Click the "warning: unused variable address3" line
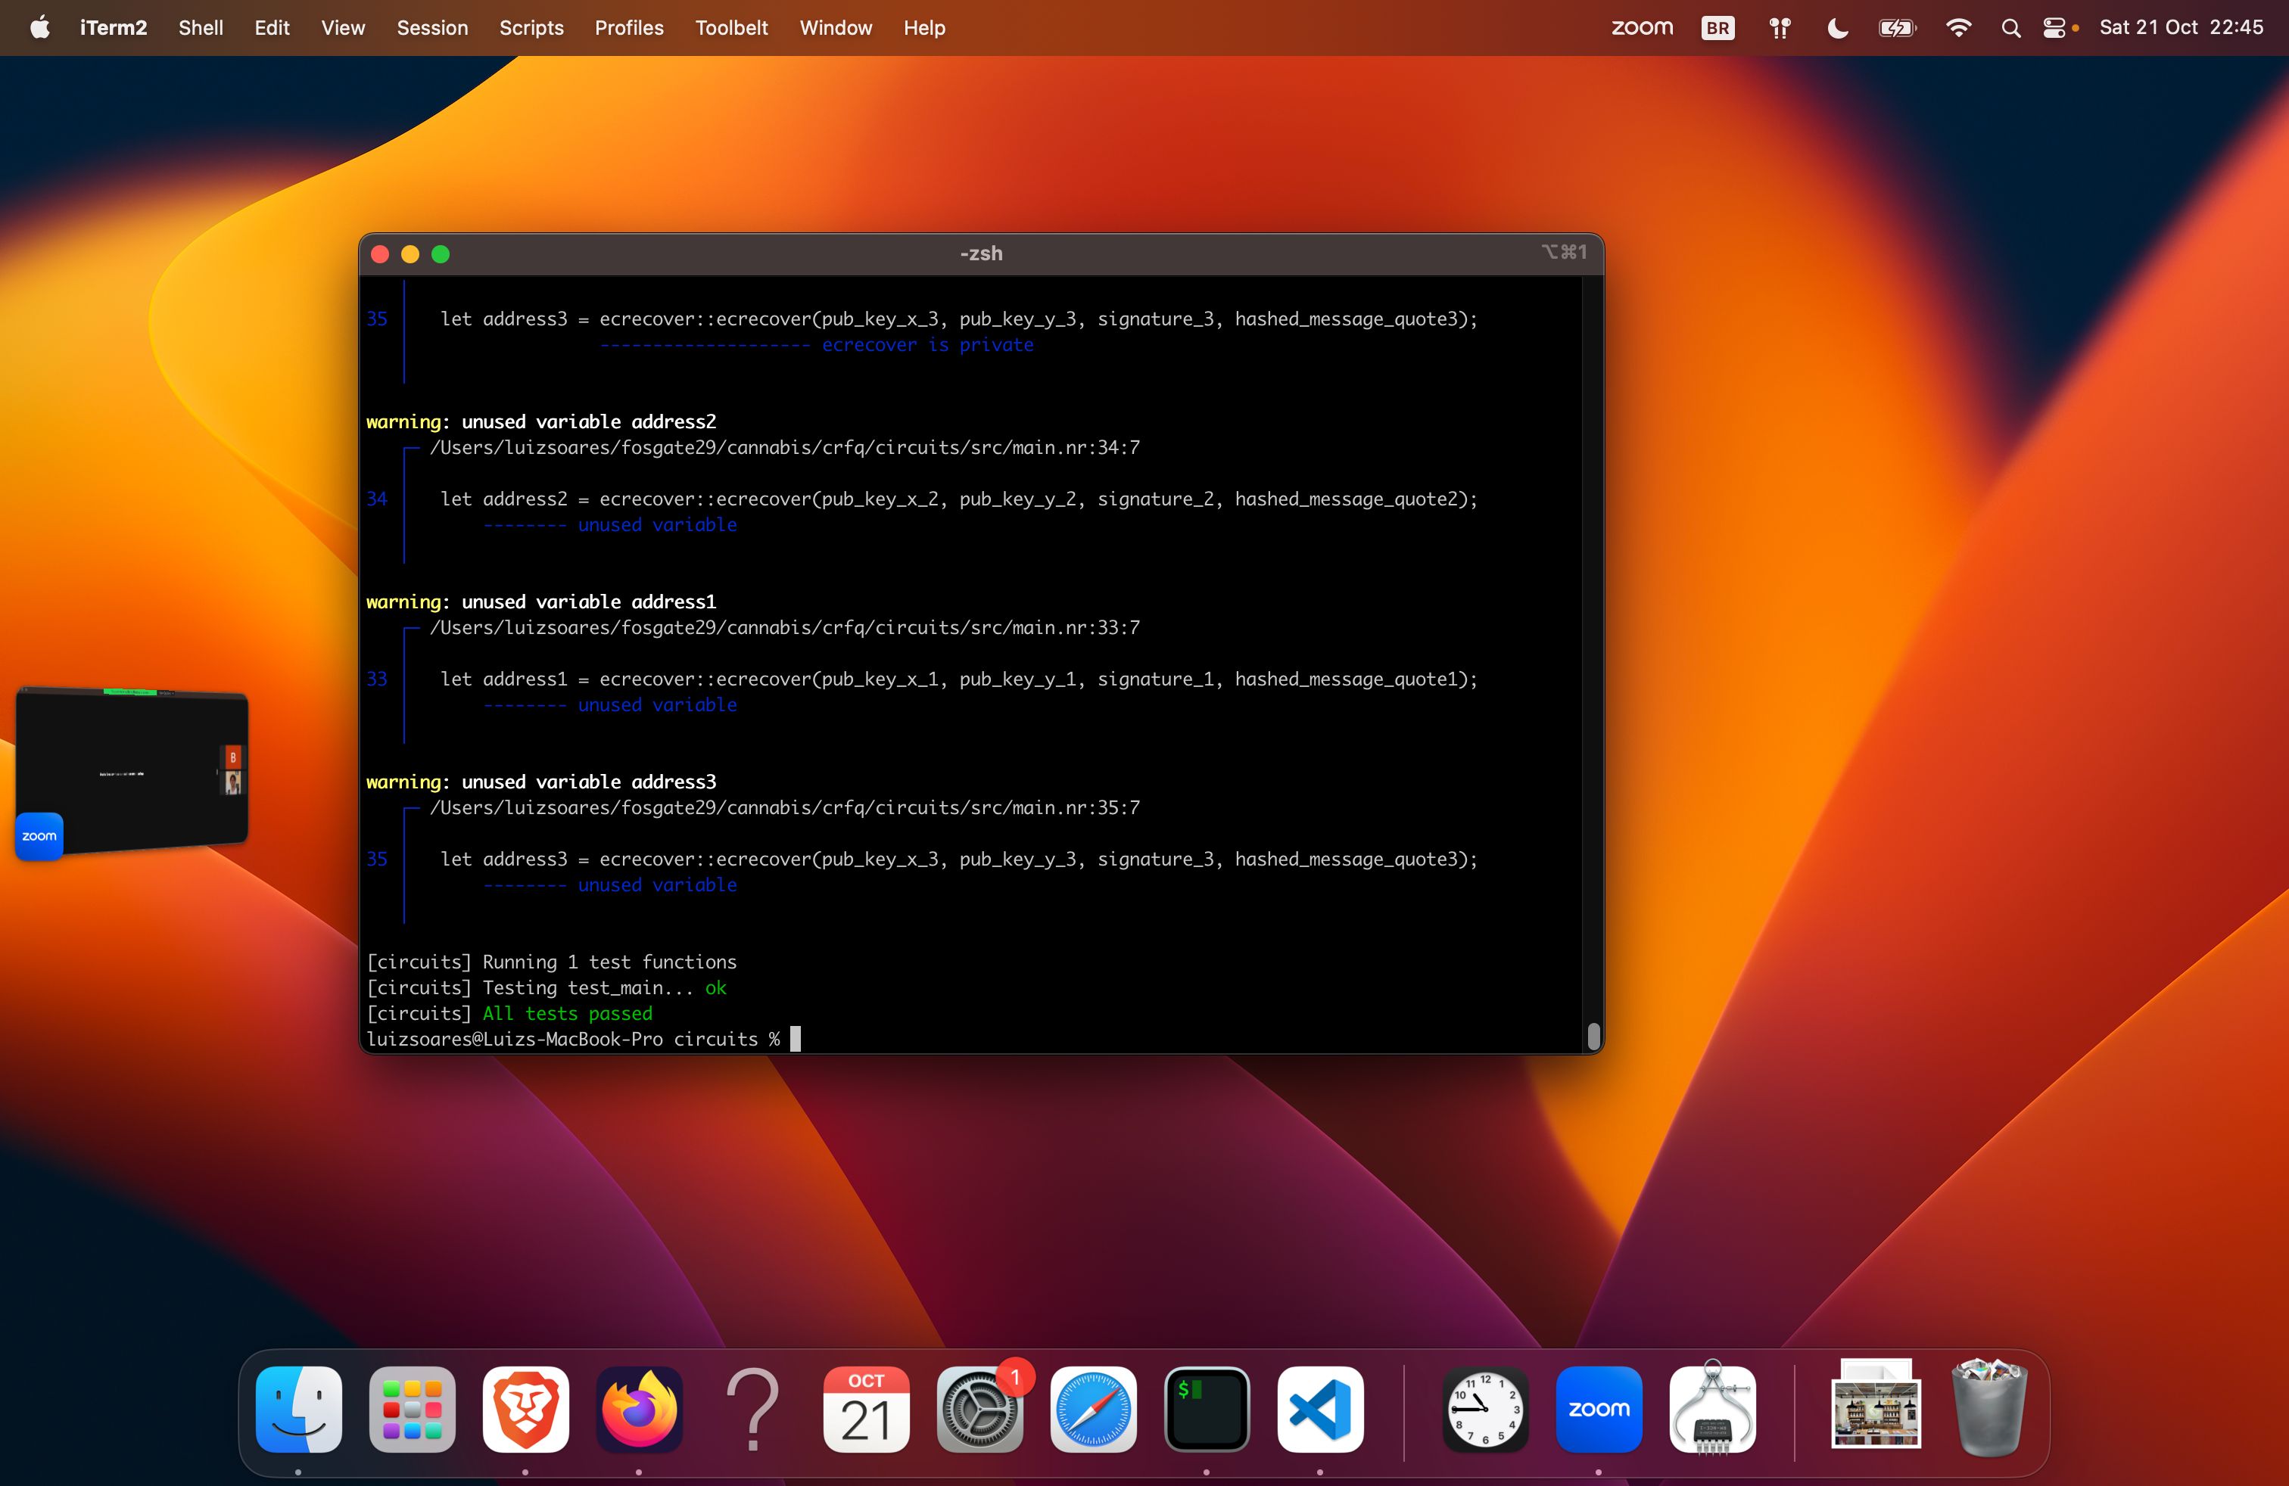Viewport: 2289px width, 1486px height. (x=540, y=782)
